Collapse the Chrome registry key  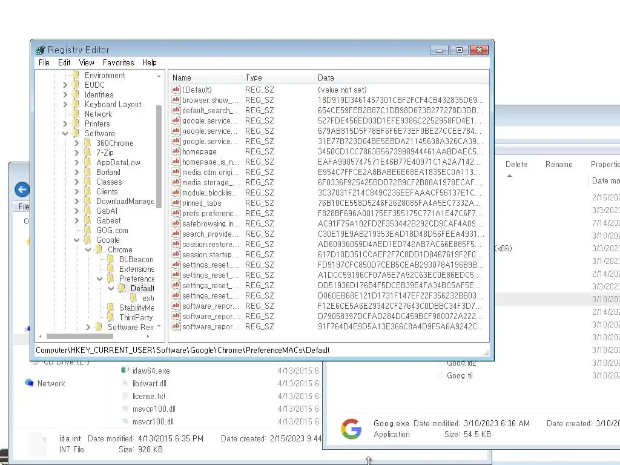click(88, 250)
